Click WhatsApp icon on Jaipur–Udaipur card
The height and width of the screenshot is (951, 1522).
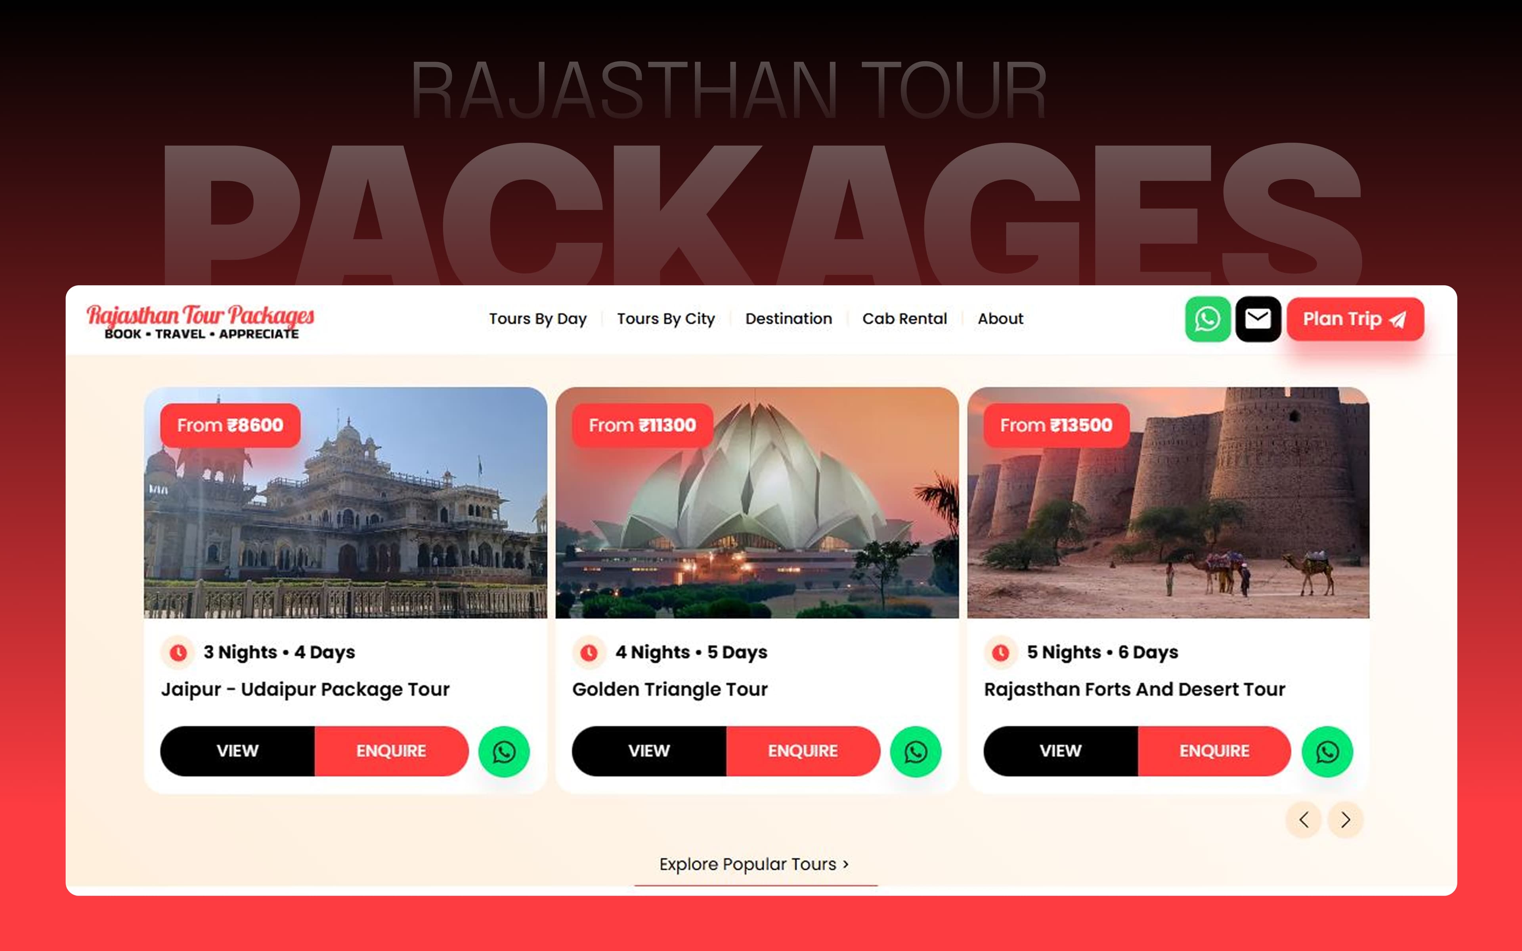pyautogui.click(x=504, y=752)
